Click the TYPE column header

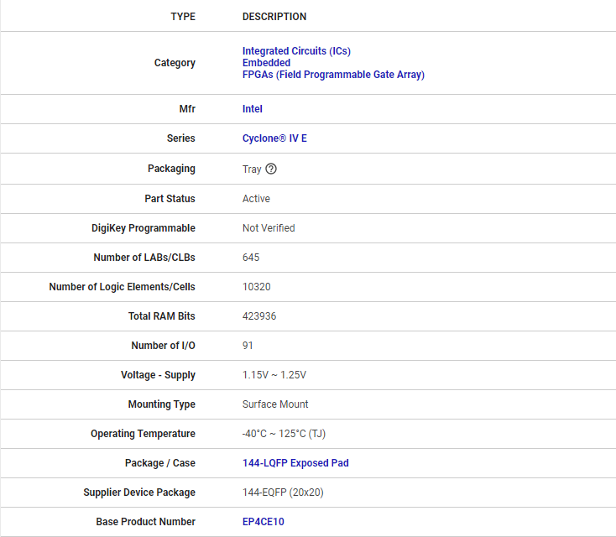coord(183,17)
